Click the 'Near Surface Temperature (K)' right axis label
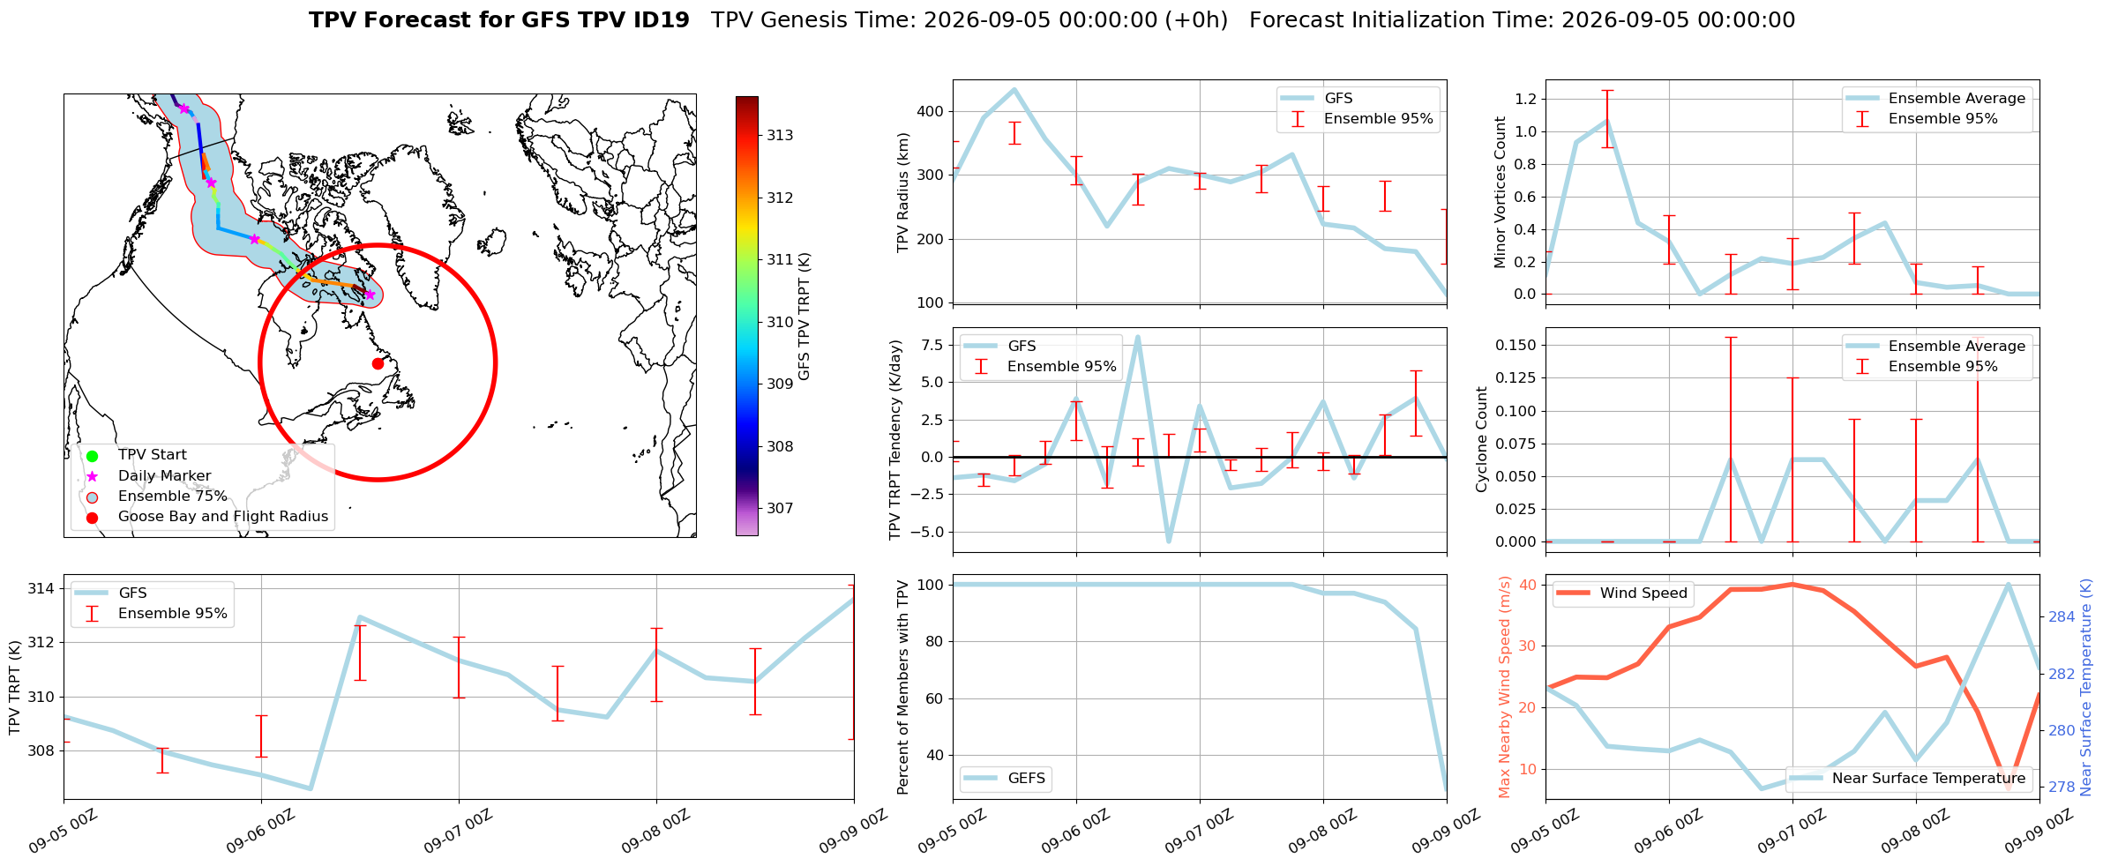The height and width of the screenshot is (866, 2103). (2086, 688)
